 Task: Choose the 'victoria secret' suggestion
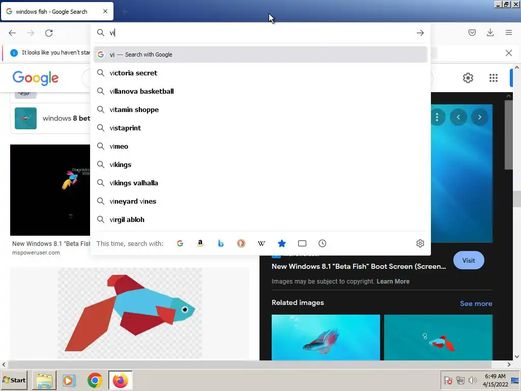(260, 73)
